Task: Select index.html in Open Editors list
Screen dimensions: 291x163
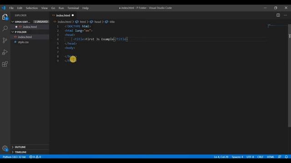Action: click(30, 27)
